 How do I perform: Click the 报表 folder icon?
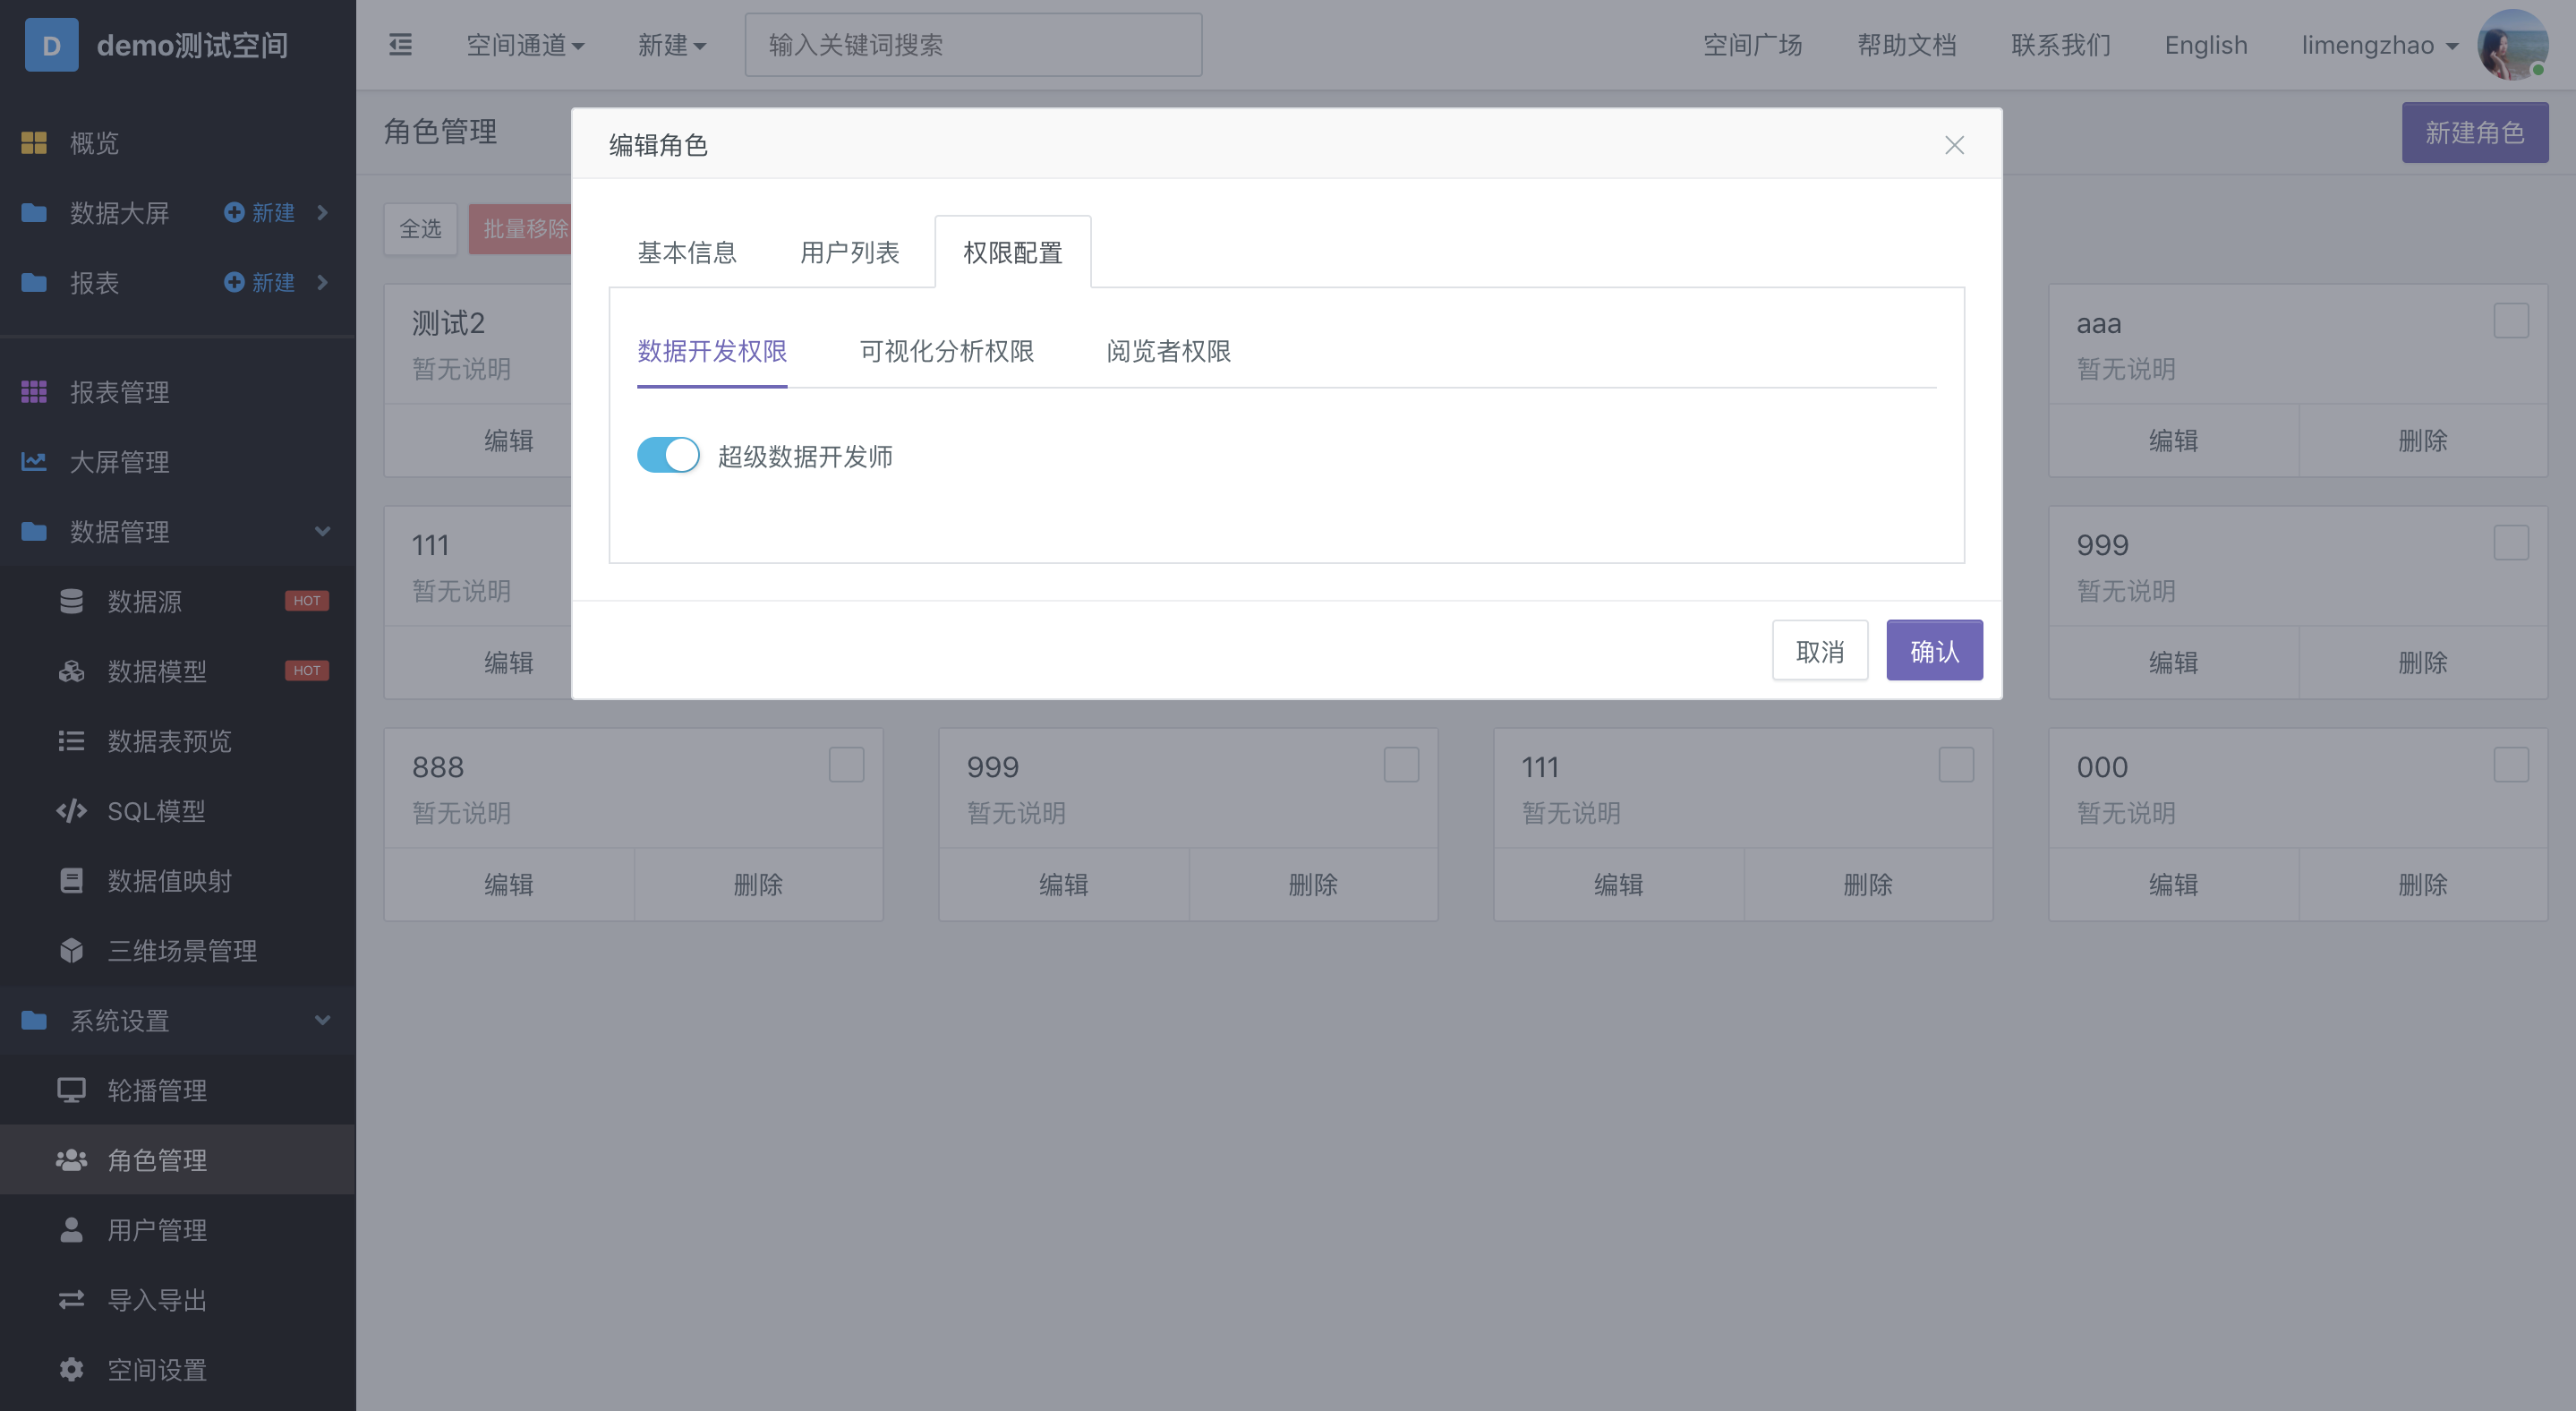click(34, 283)
